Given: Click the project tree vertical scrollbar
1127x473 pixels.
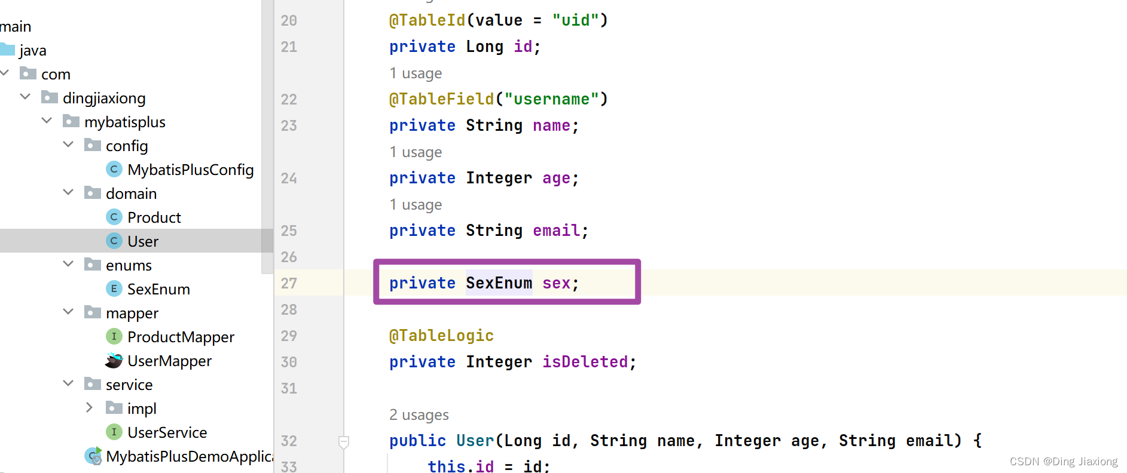Looking at the screenshot, I should [x=267, y=137].
